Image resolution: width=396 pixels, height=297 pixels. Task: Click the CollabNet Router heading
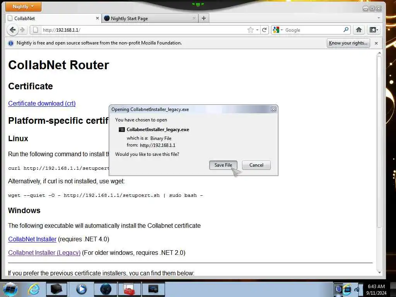59,65
